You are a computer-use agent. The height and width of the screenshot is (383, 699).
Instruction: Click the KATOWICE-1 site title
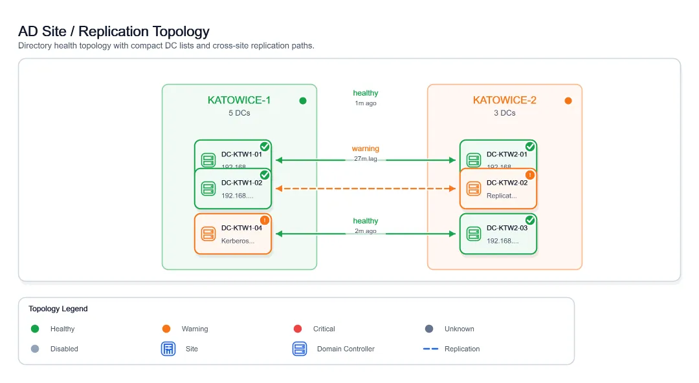click(x=239, y=100)
